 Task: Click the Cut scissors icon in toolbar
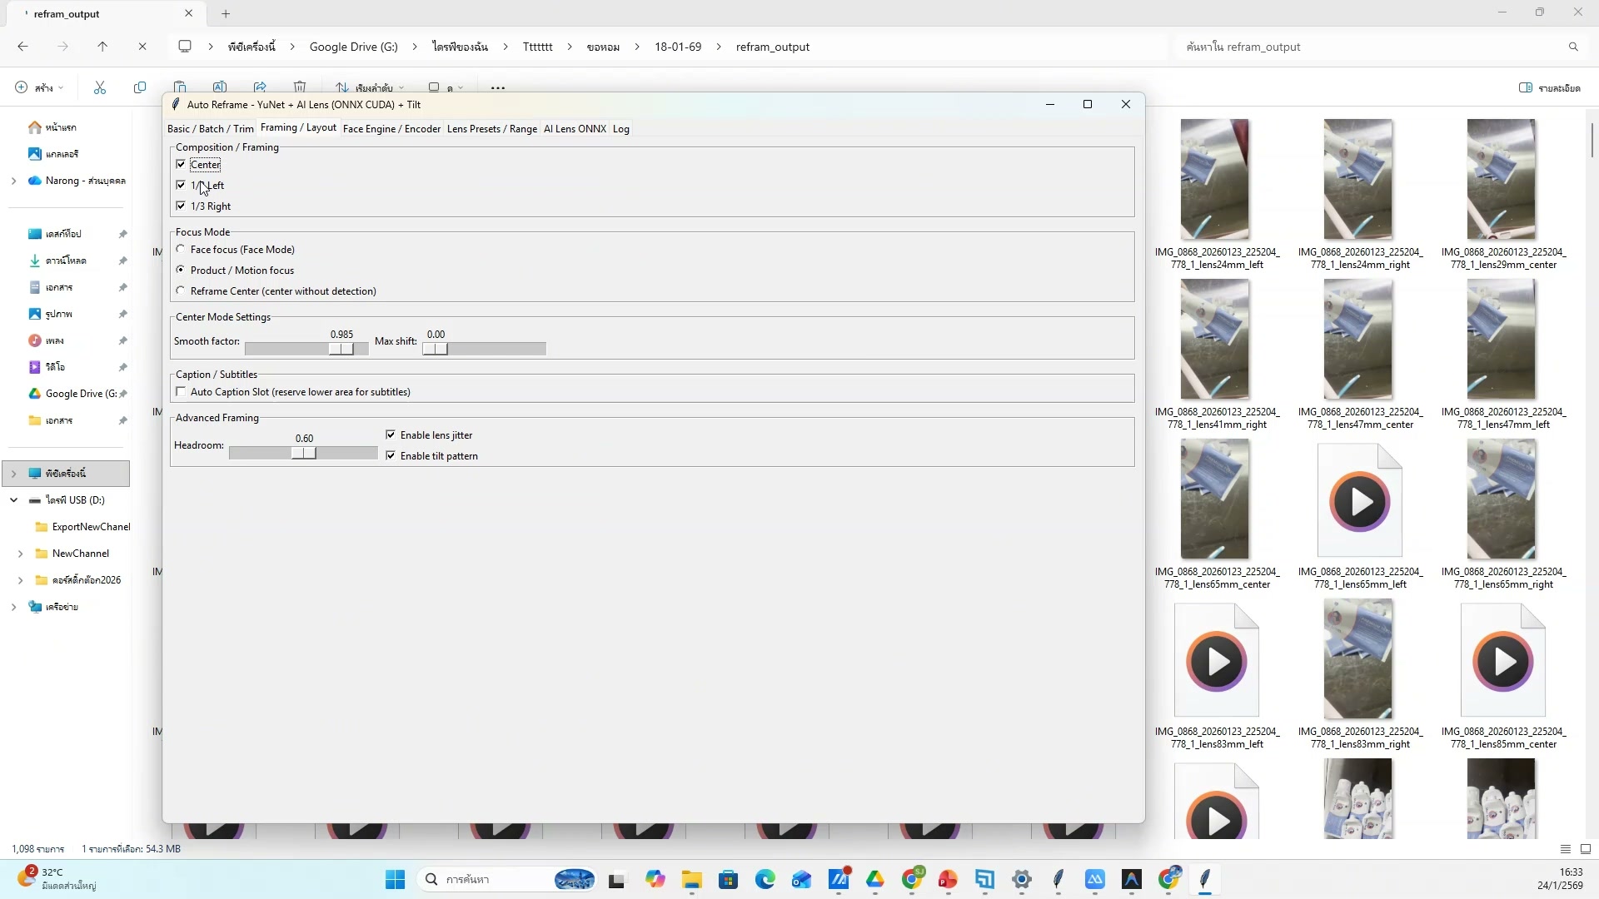[100, 87]
